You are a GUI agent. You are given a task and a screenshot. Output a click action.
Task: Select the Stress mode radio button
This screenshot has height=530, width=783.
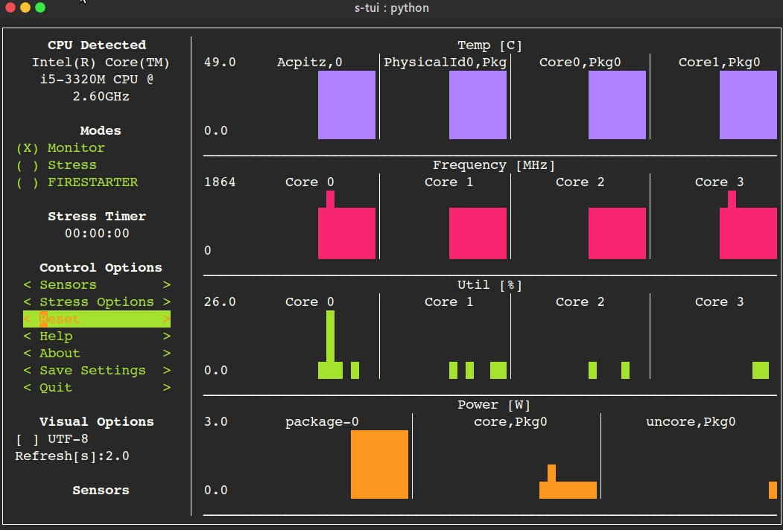(57, 165)
